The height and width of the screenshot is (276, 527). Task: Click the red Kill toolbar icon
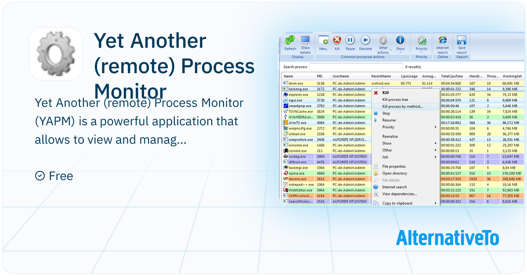pos(337,40)
